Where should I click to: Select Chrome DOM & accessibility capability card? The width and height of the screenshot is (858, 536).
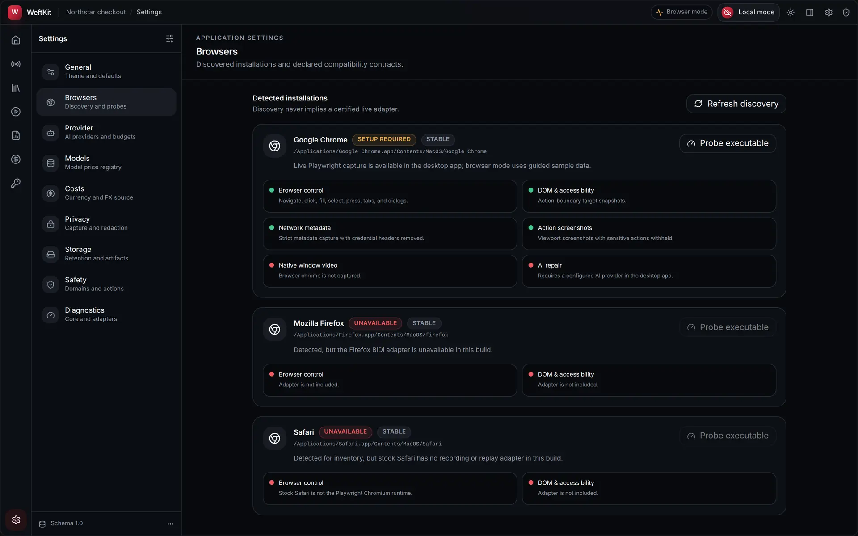click(649, 196)
